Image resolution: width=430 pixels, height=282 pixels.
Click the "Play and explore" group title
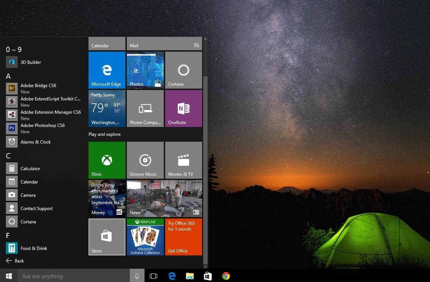pos(104,134)
